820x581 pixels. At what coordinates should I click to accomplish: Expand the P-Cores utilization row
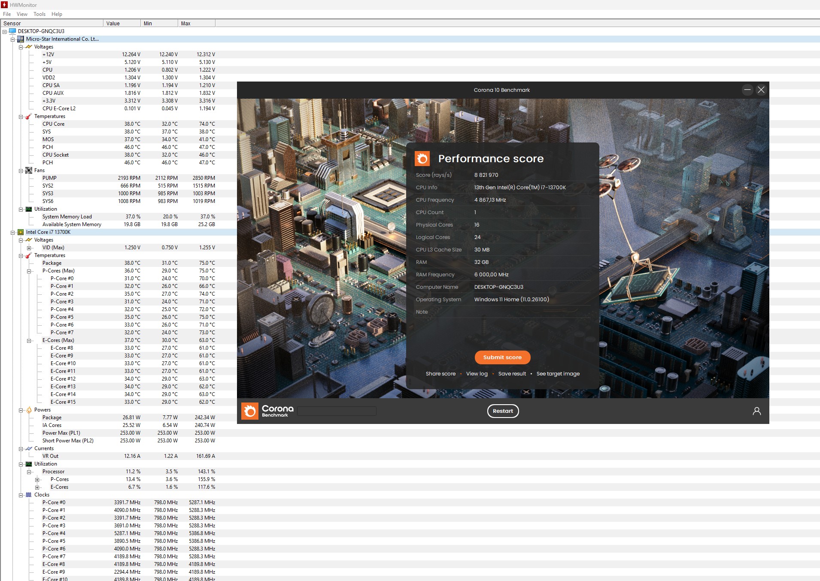point(37,479)
